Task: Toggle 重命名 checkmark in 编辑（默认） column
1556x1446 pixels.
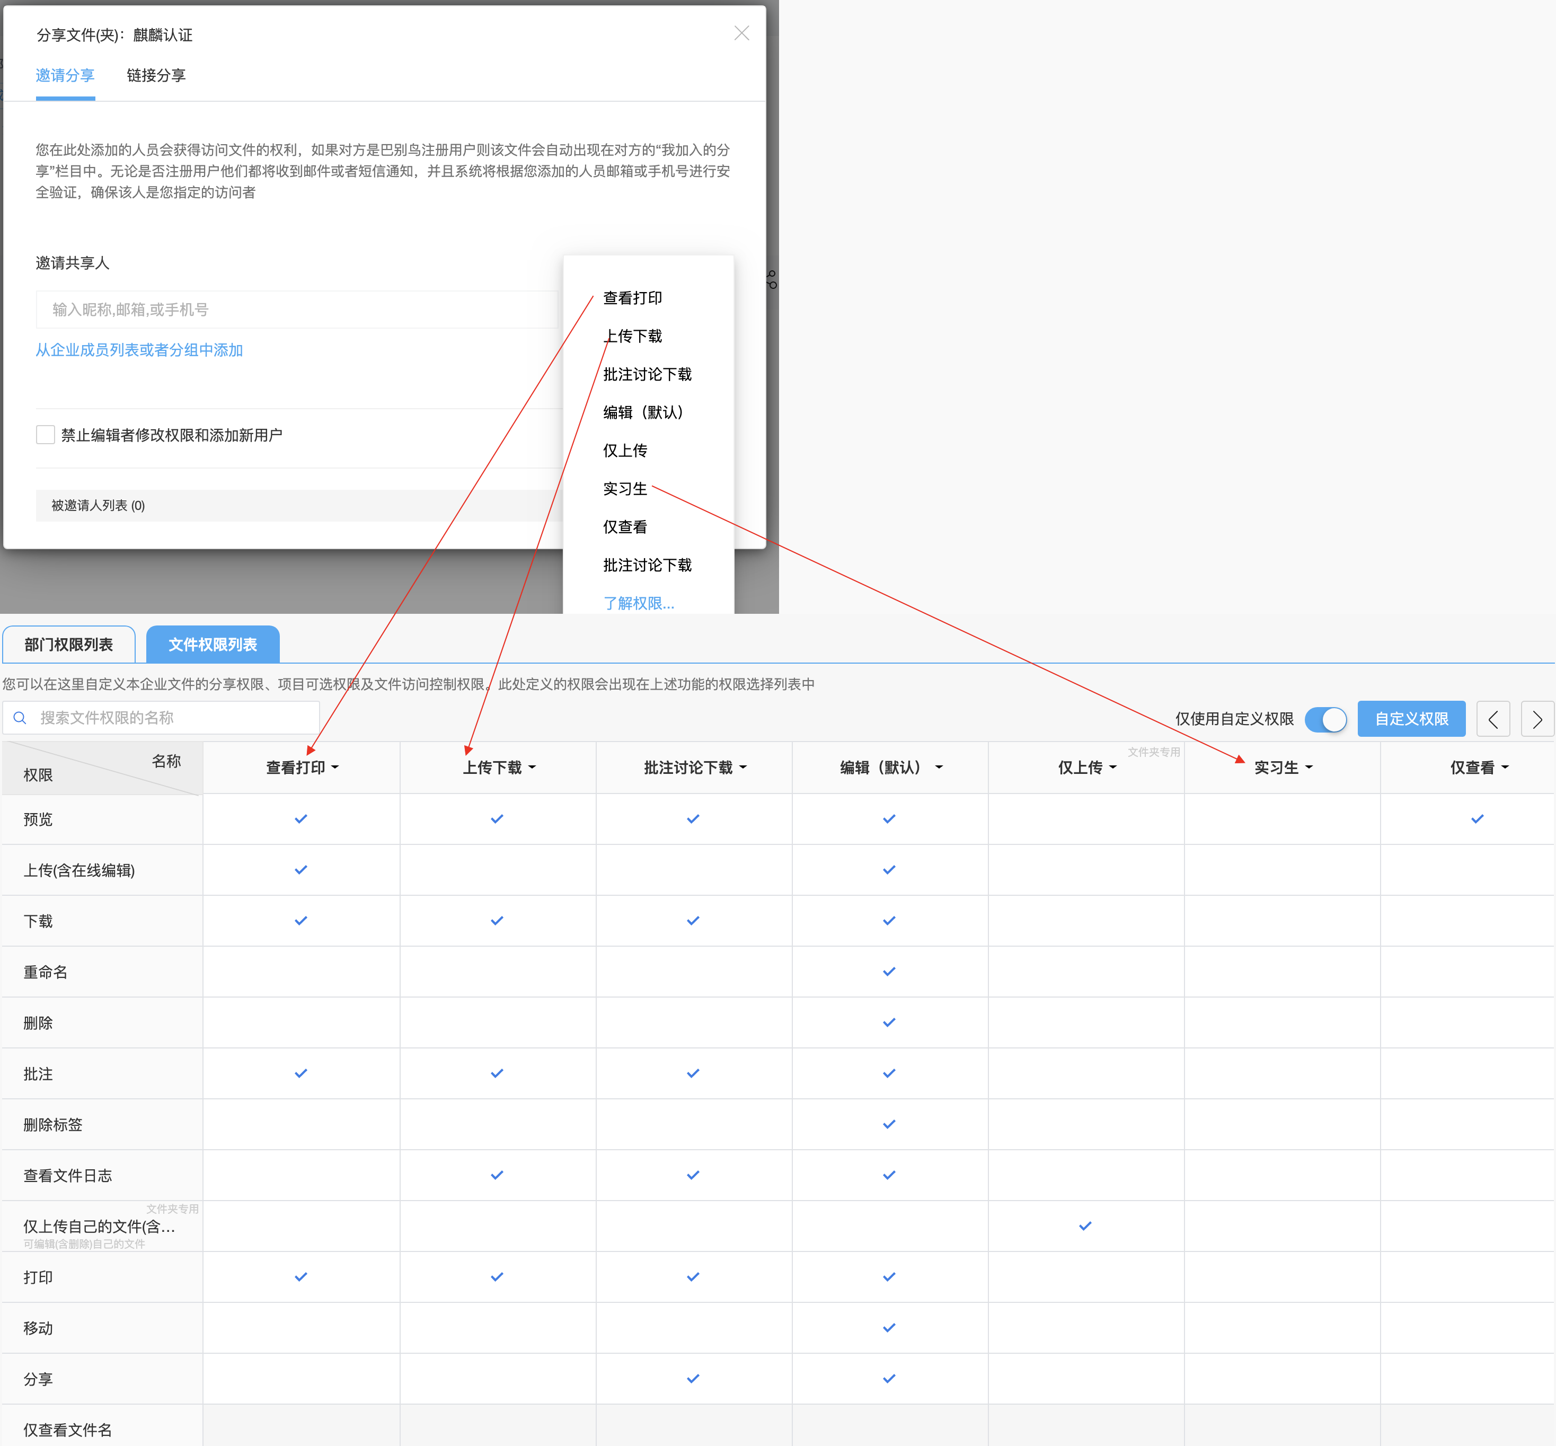Action: [889, 971]
